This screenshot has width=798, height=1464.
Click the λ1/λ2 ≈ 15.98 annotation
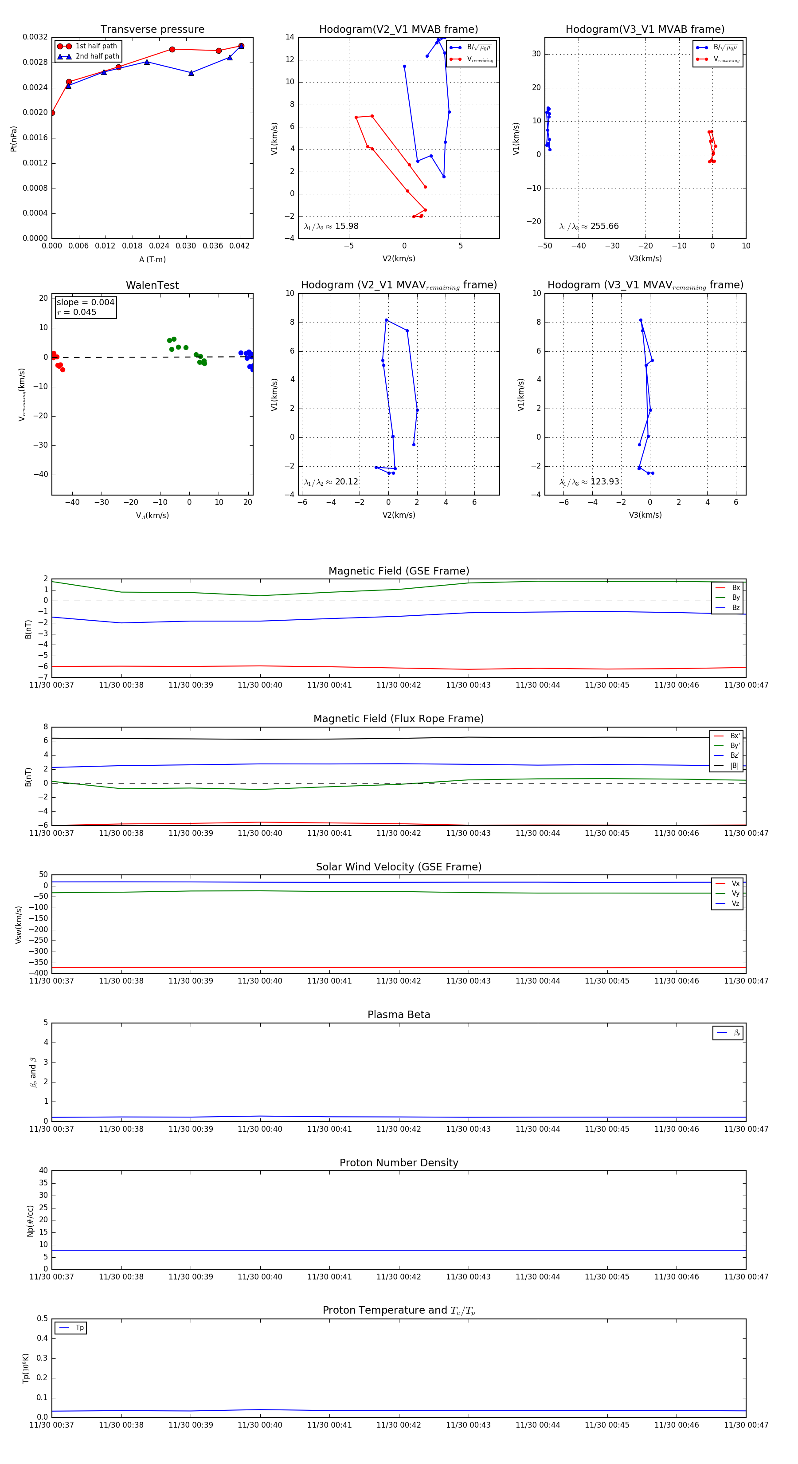pyautogui.click(x=331, y=226)
